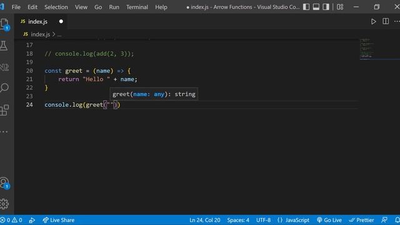Open the Extensions view

(x=4, y=110)
